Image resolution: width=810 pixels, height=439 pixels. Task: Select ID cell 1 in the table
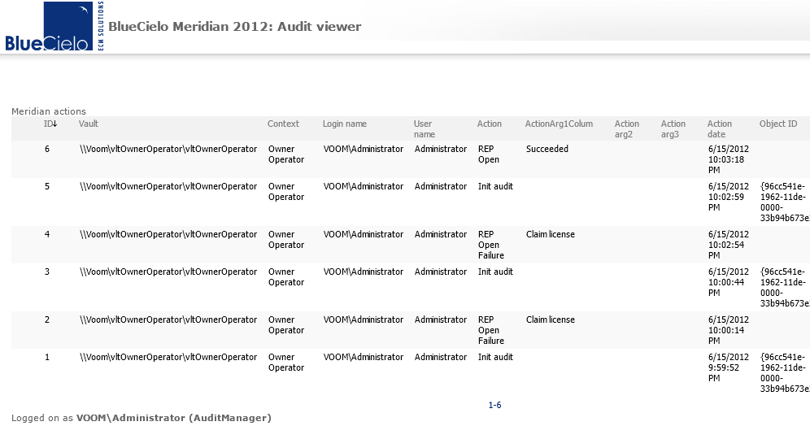(x=47, y=358)
